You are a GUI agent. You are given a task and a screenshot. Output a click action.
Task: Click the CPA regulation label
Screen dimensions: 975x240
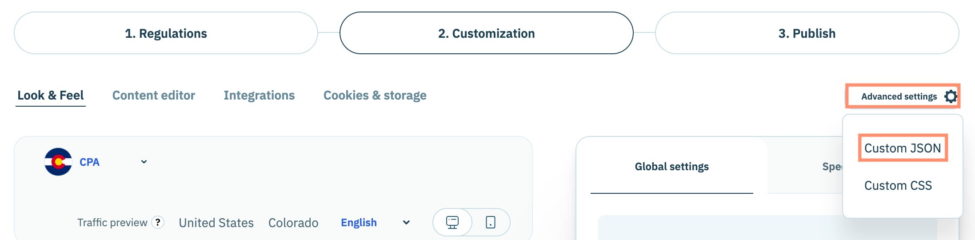pyautogui.click(x=89, y=162)
